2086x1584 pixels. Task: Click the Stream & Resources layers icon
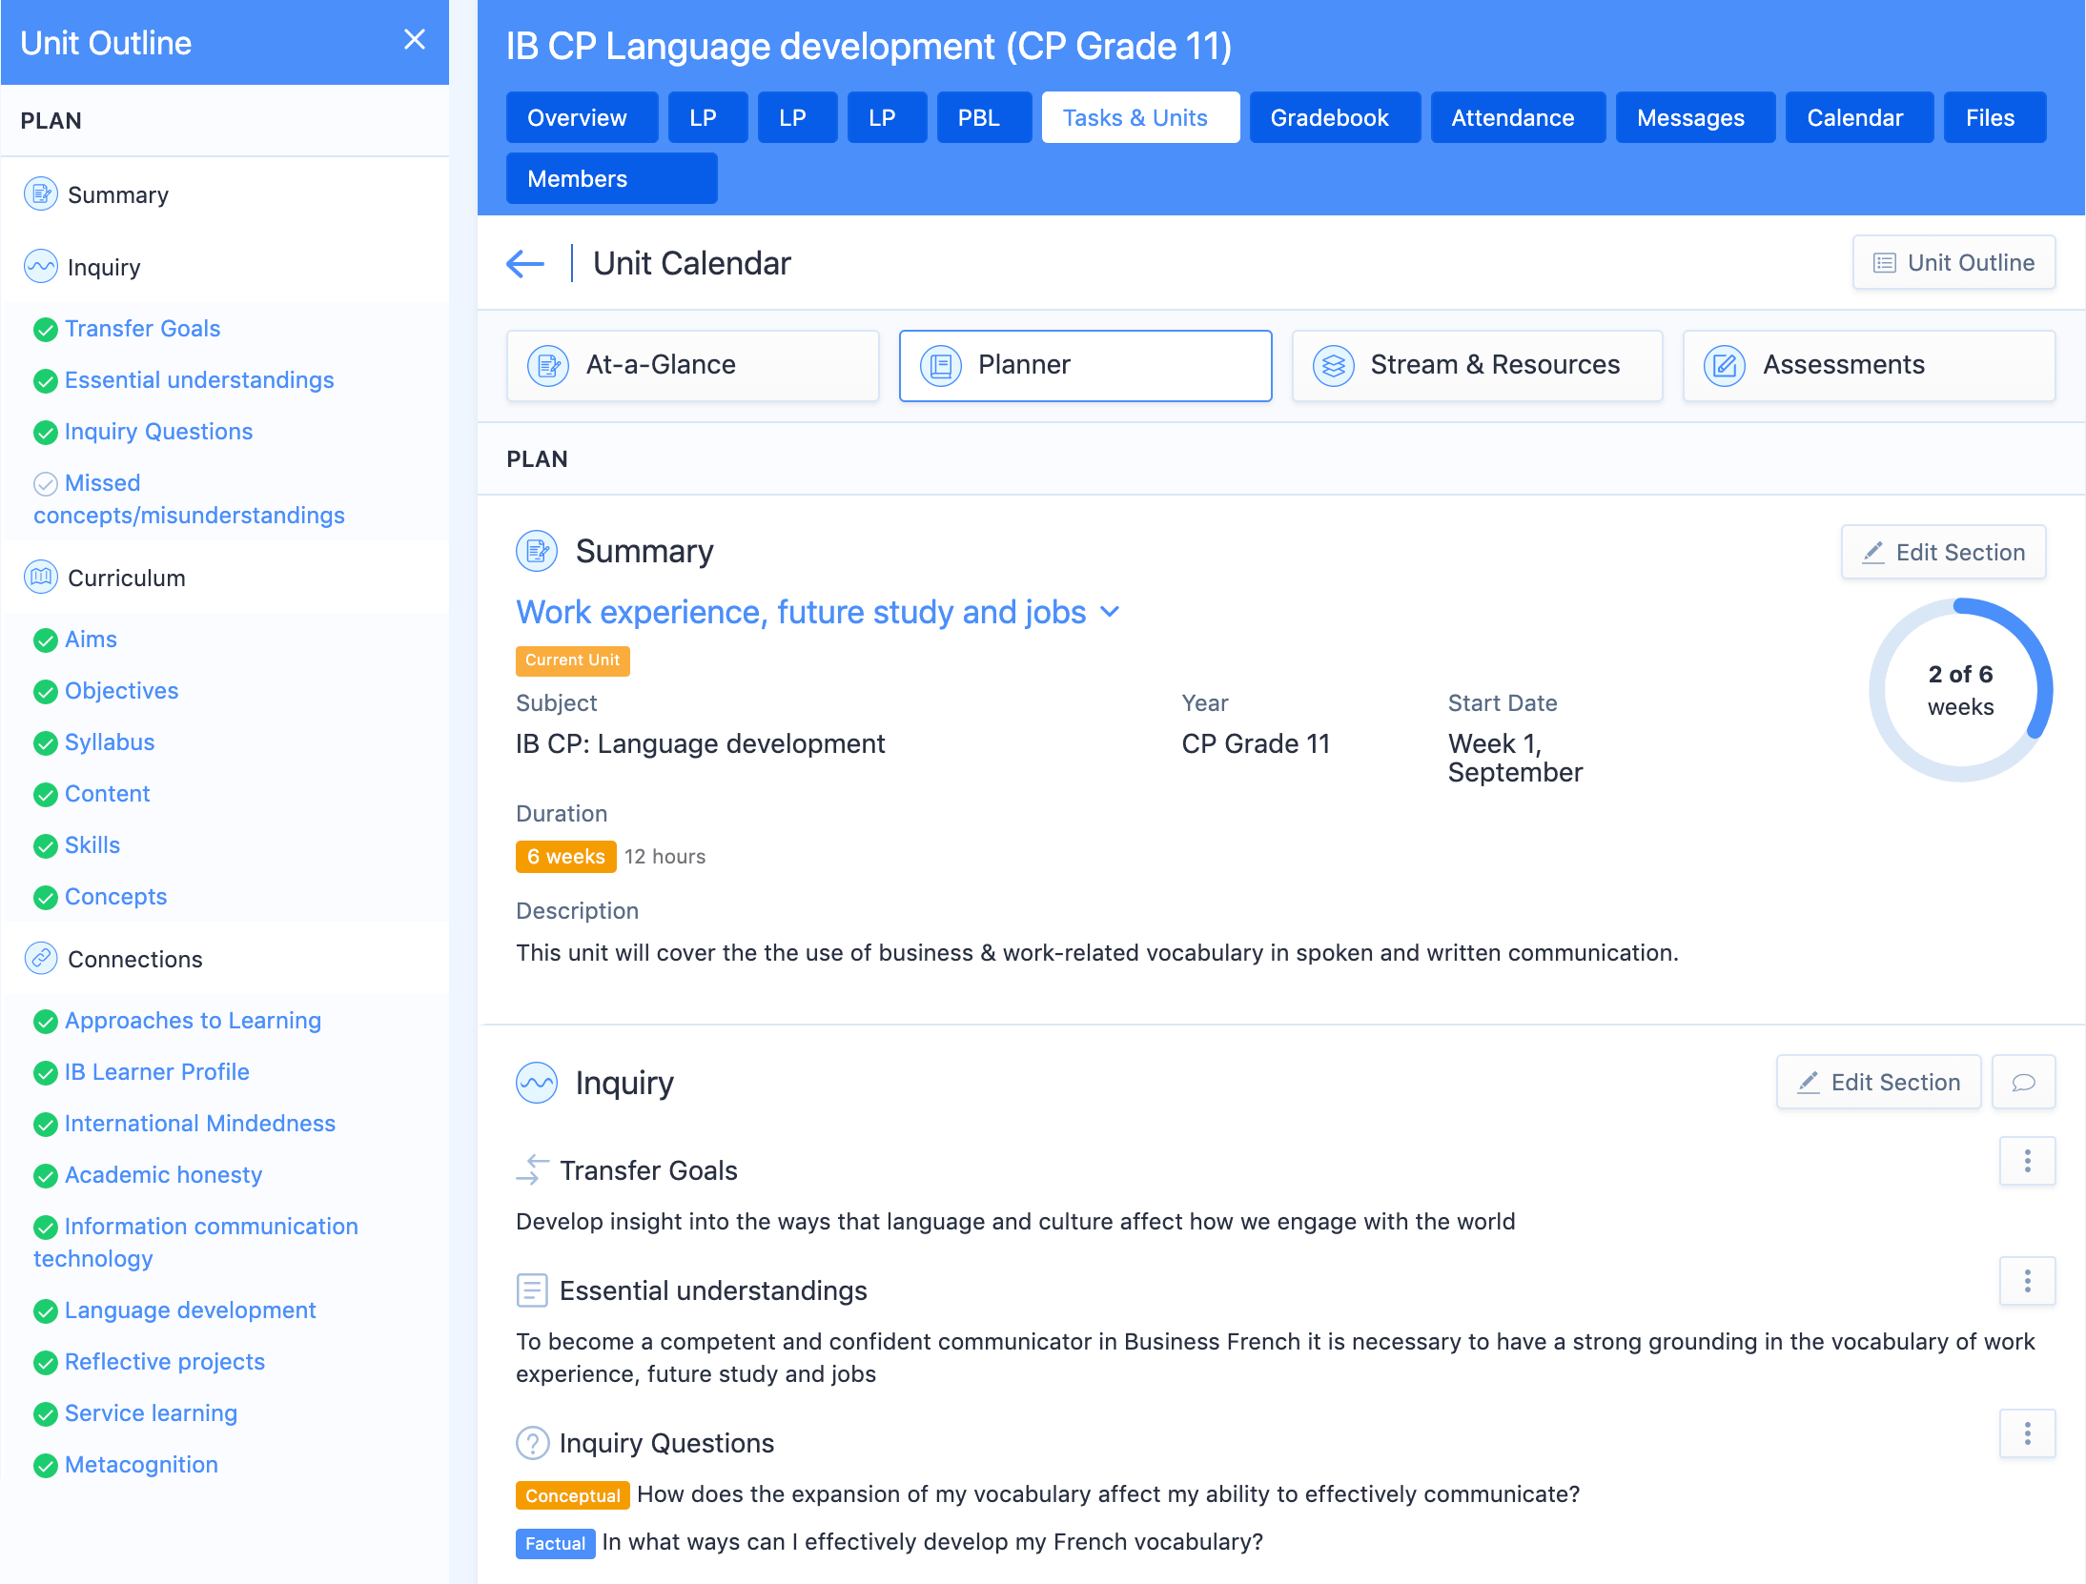(1333, 366)
